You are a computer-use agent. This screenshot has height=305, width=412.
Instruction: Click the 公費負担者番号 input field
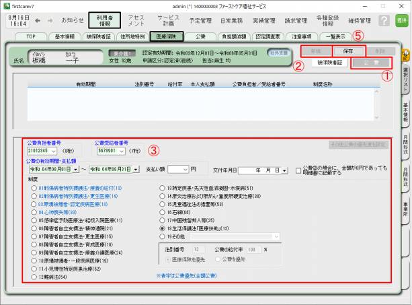coord(45,151)
